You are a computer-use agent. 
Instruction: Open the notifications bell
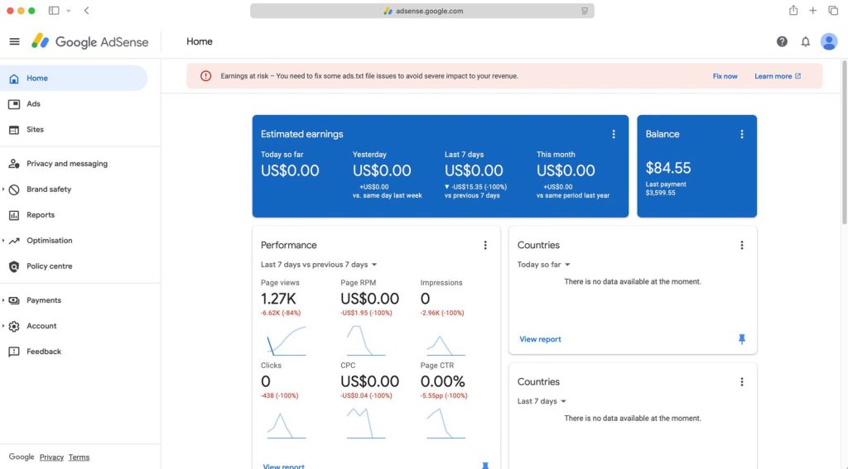[x=805, y=41]
